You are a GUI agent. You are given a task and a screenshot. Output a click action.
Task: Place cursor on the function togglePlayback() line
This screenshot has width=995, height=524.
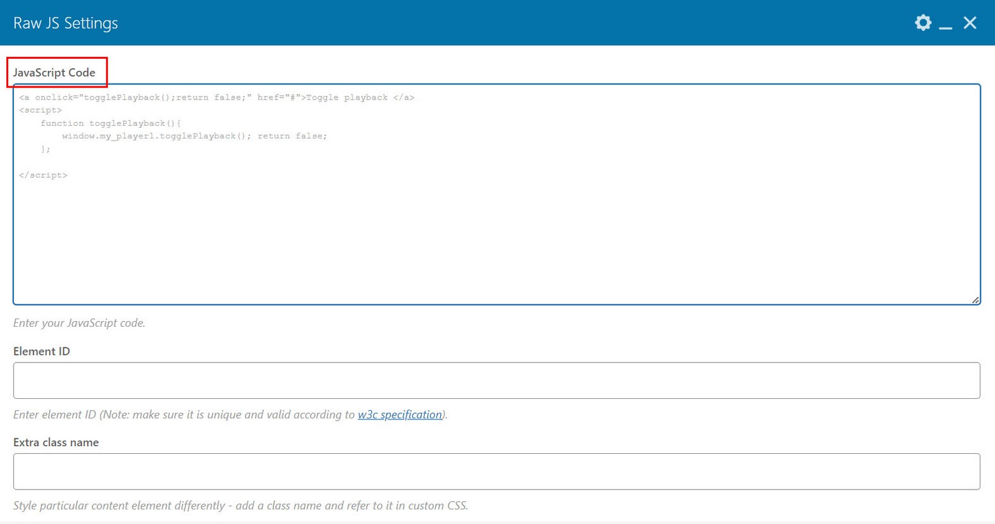111,124
